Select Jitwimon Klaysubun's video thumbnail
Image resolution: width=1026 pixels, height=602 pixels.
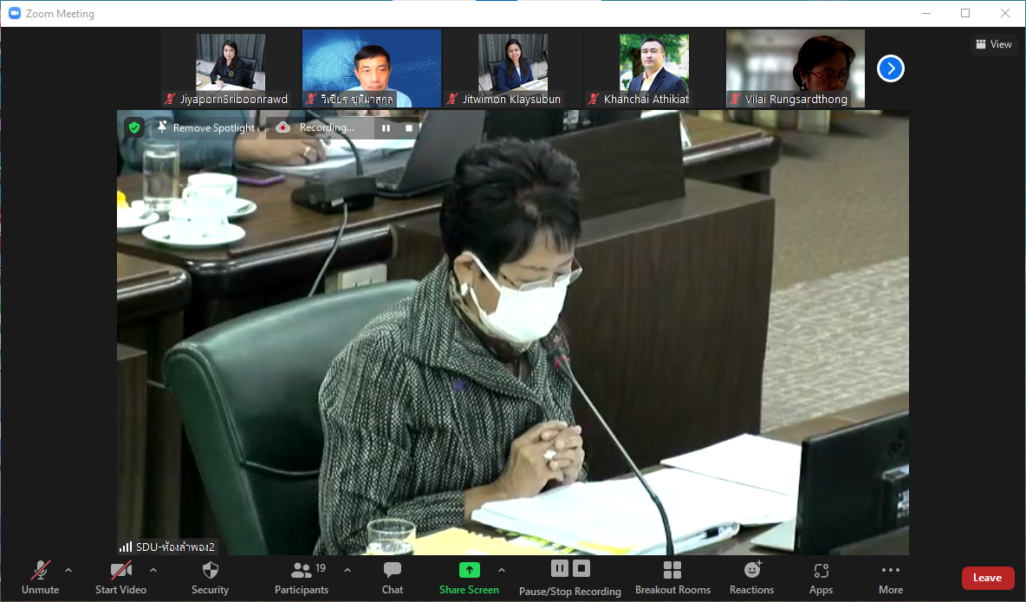(x=513, y=68)
